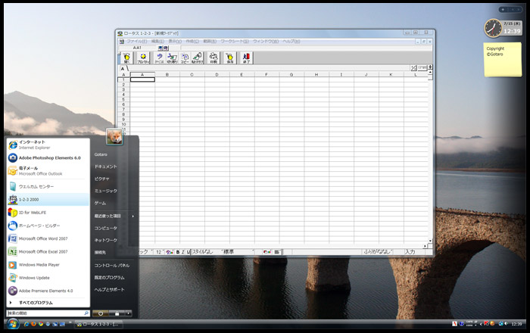
Task: Select column header D
Action: pyautogui.click(x=217, y=75)
